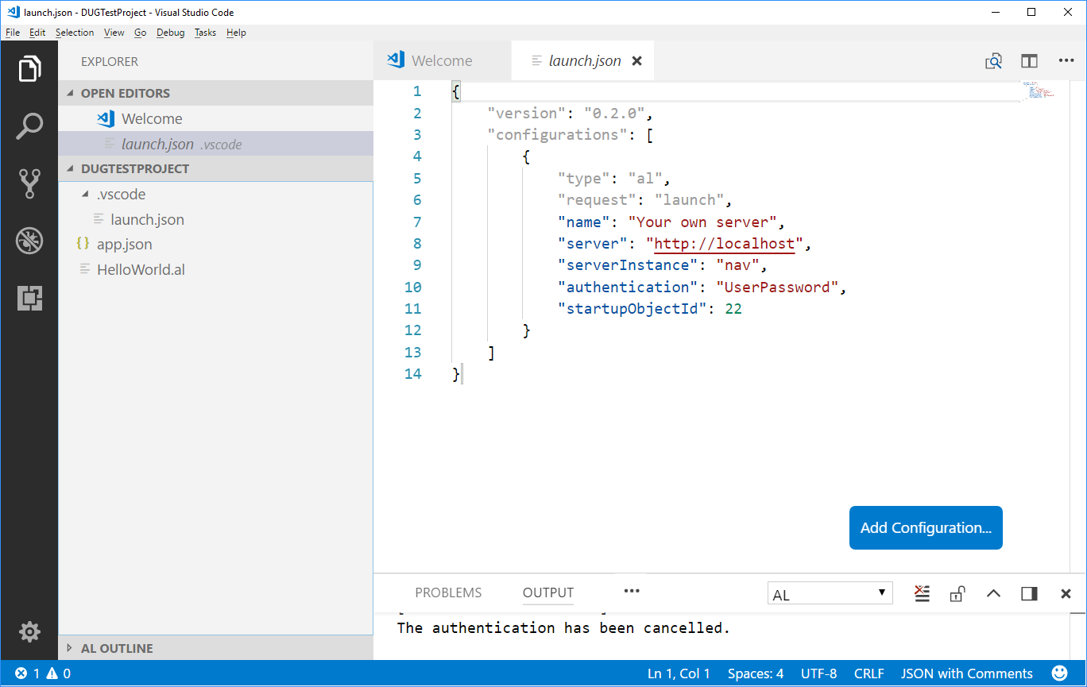
Task: Open the panel's more tabs ellipsis
Action: 632,591
